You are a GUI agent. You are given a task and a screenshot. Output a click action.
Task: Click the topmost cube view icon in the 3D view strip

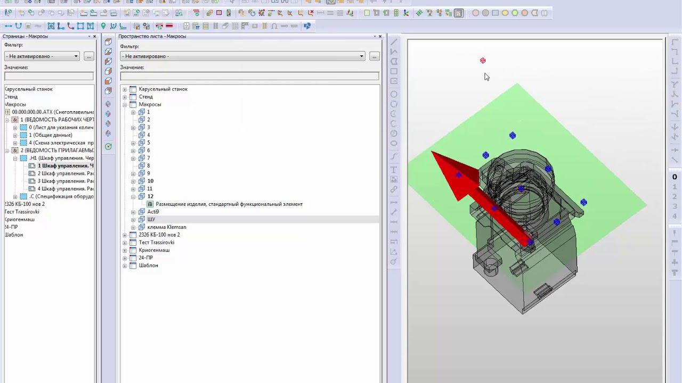point(108,42)
